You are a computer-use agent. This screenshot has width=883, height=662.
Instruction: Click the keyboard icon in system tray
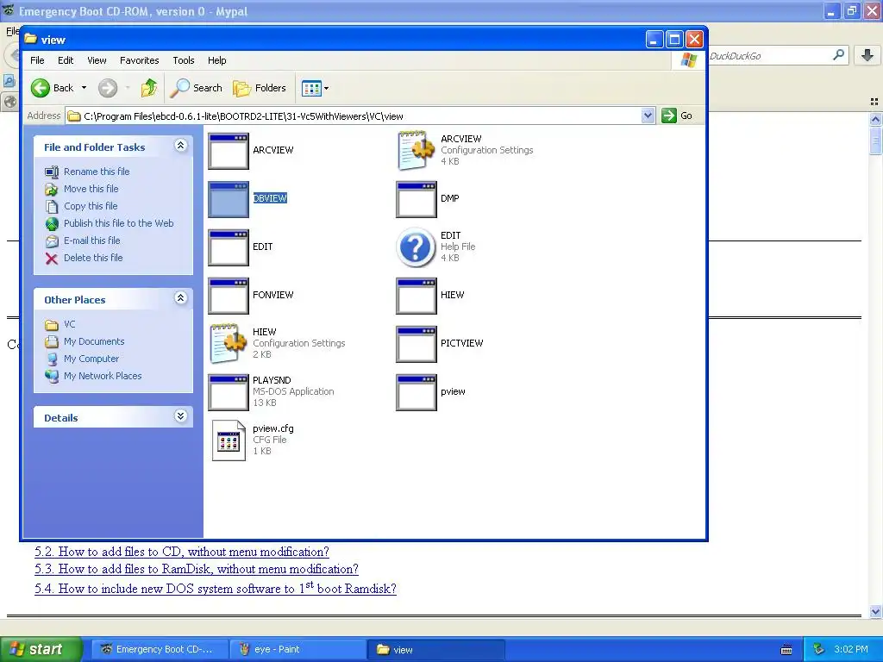[x=786, y=650]
